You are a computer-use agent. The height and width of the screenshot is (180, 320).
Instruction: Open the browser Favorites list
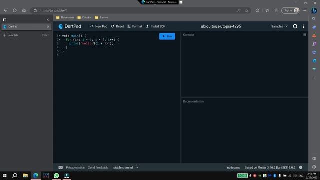point(267,10)
